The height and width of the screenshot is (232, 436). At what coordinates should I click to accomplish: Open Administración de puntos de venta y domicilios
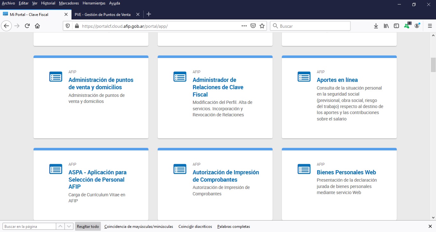click(x=101, y=83)
